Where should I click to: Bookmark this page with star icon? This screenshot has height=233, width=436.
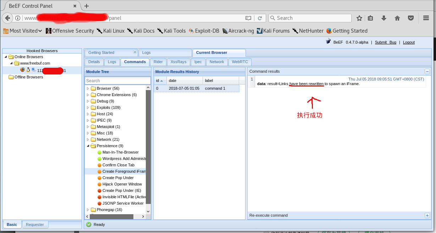(359, 18)
